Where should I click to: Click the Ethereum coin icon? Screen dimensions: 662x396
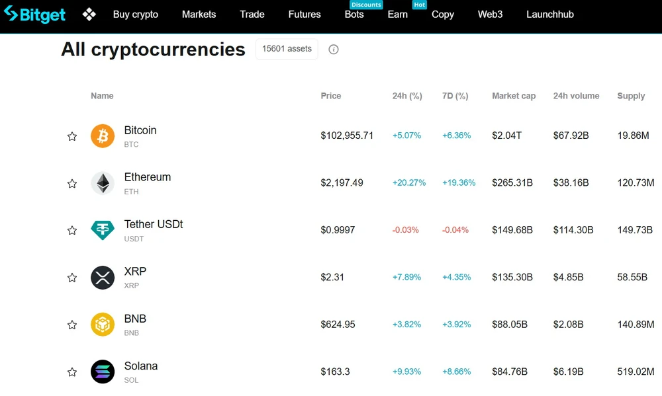103,183
